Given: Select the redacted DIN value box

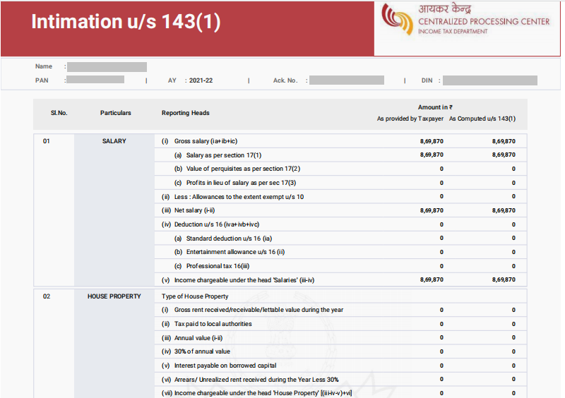Looking at the screenshot, I should click(x=489, y=80).
